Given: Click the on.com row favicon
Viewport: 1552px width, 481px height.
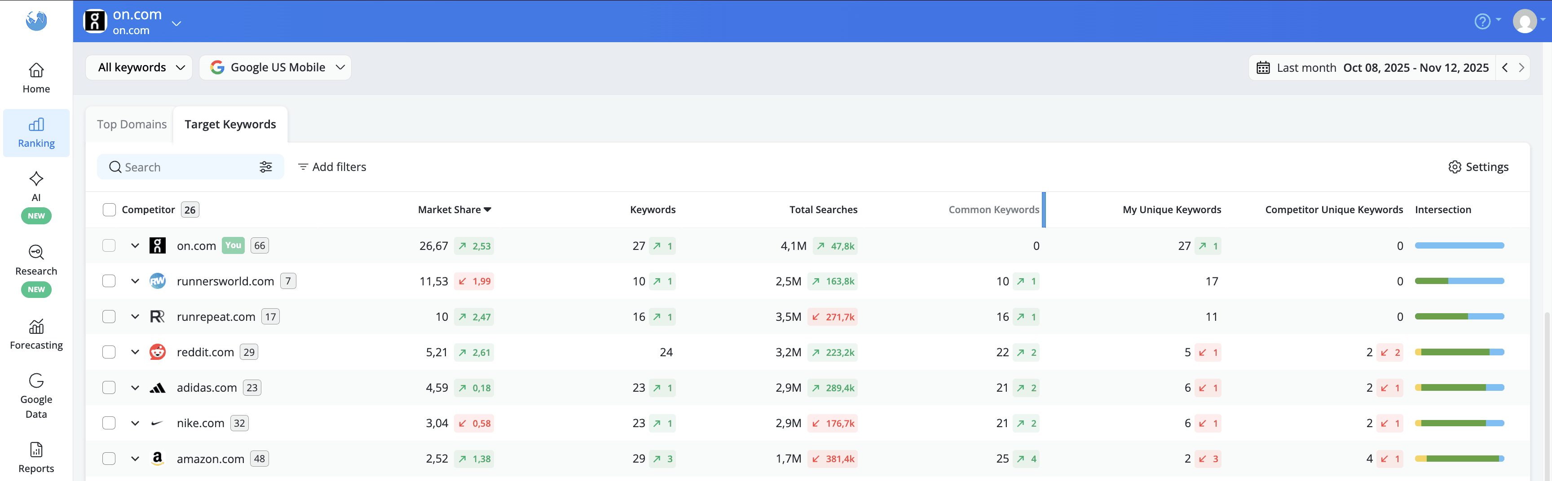Looking at the screenshot, I should coord(157,245).
